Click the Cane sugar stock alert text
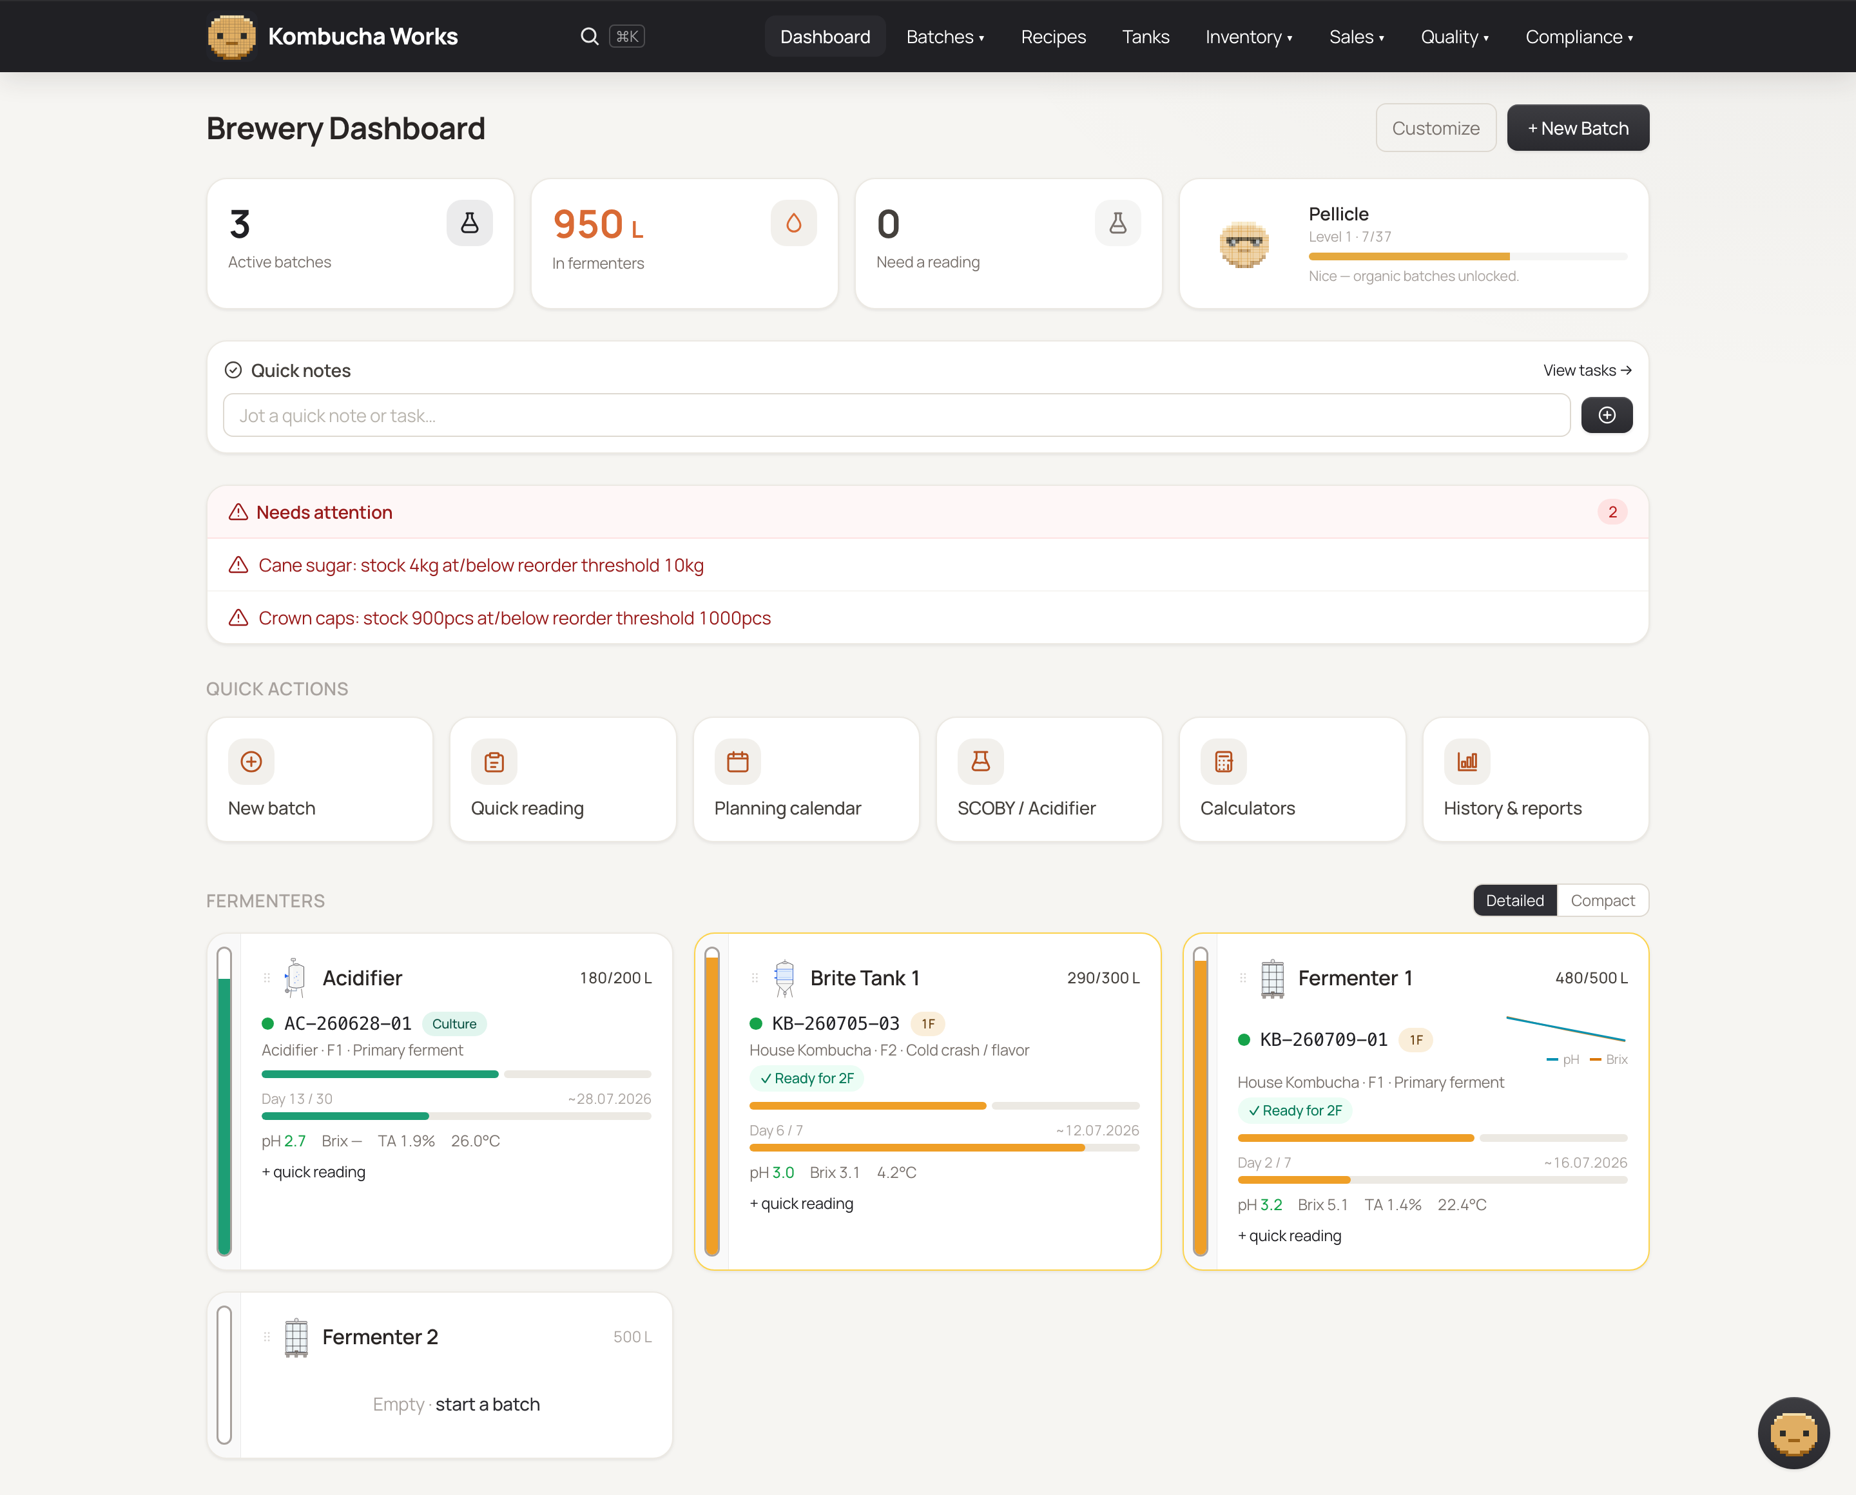1856x1495 pixels. pyautogui.click(x=481, y=565)
